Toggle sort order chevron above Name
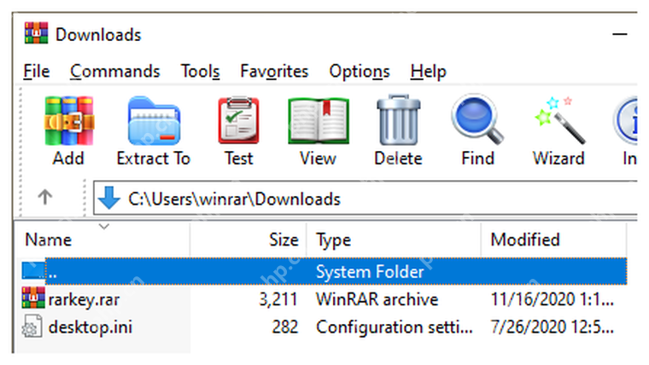This screenshot has width=649, height=365. coord(104,227)
